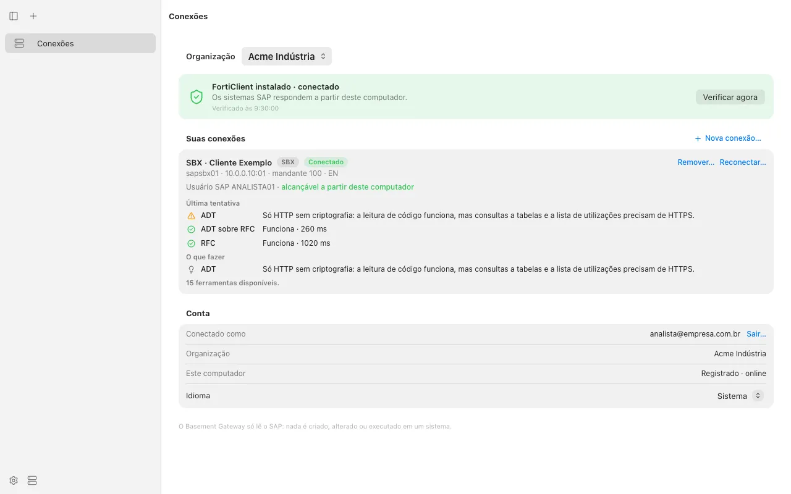The height and width of the screenshot is (494, 791).
Task: Click Sair to log out
Action: click(x=756, y=334)
